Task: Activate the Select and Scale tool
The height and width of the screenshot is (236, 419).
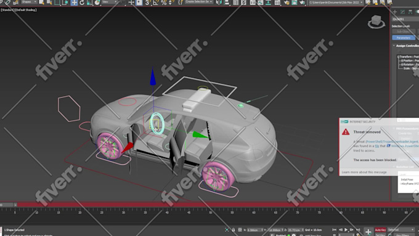Action: coord(89,2)
